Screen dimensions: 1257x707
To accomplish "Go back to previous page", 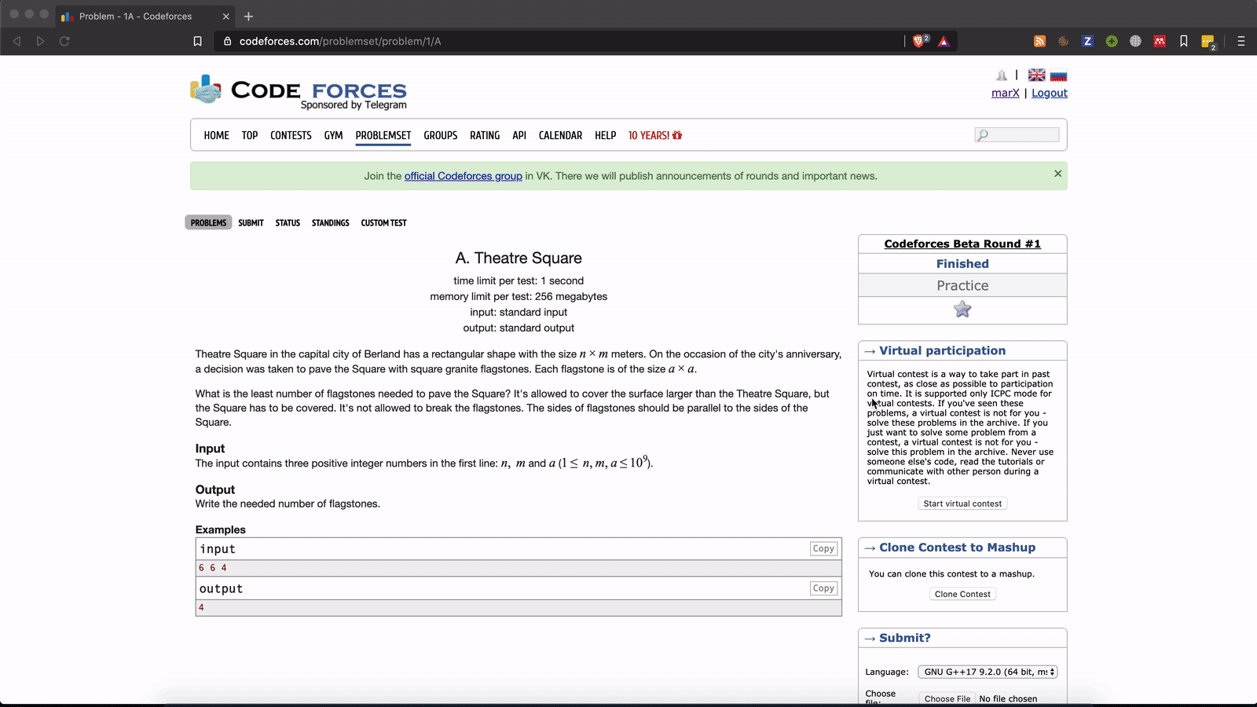I will (16, 42).
